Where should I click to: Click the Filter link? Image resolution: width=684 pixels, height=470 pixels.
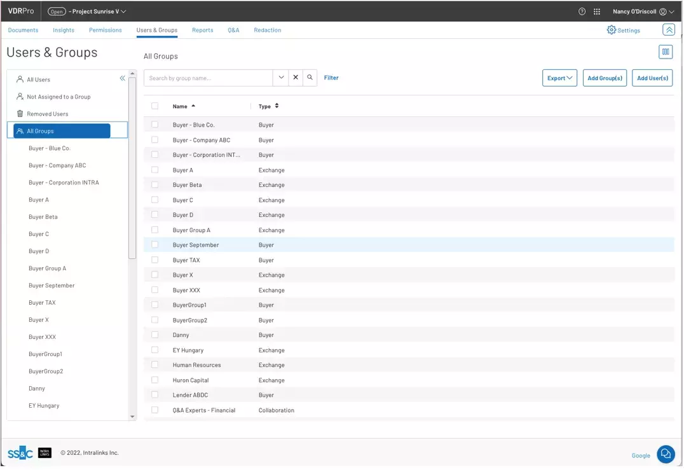pyautogui.click(x=331, y=78)
